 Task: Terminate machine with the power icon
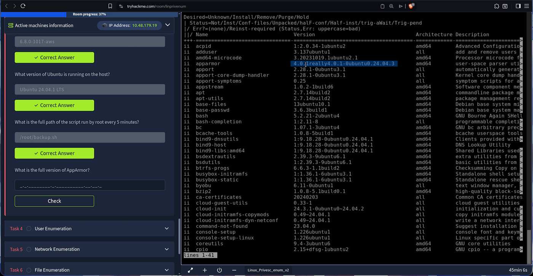pyautogui.click(x=219, y=270)
